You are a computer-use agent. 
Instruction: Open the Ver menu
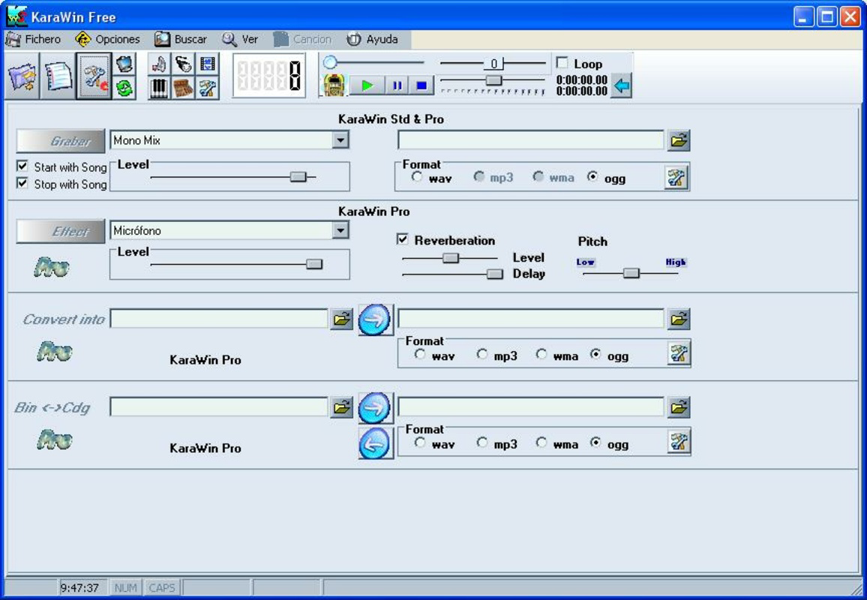pyautogui.click(x=240, y=39)
